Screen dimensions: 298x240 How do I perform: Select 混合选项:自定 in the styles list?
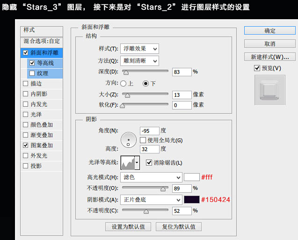tap(42, 41)
